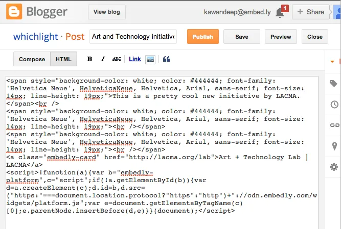Toggle italic formatting in the toolbar
The width and height of the screenshot is (341, 229).
pos(103,59)
